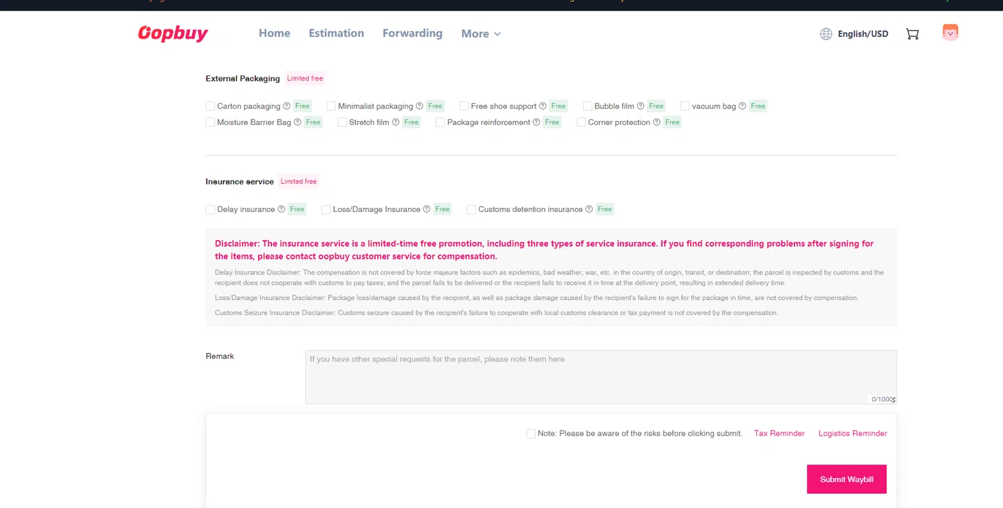Click the Submit Waybill button
1003x508 pixels.
[847, 479]
